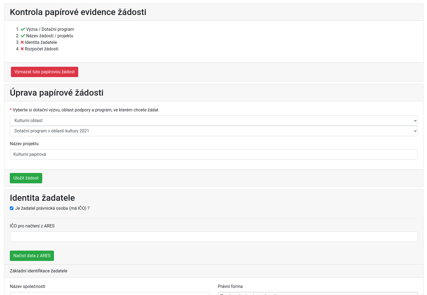Click red cross beside Identita žadatele item
This screenshot has width=427, height=295.
coord(22,42)
